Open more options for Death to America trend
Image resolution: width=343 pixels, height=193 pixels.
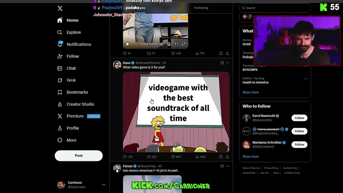coord(305,79)
